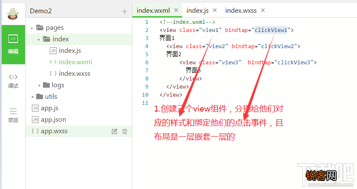Close the index.wxml tab
Screen dimensions: 357x189
click(176, 10)
